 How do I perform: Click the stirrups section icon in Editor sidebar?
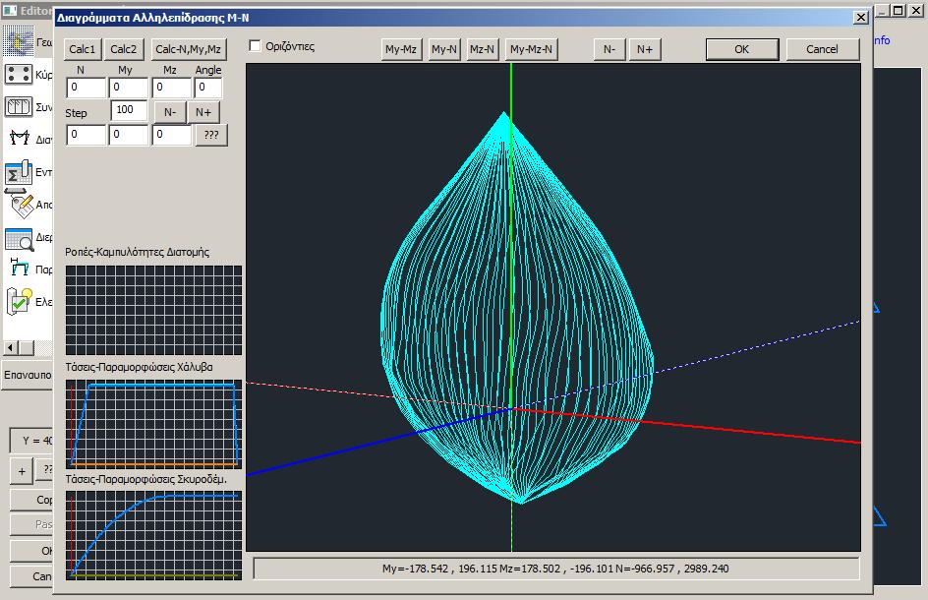tap(18, 107)
